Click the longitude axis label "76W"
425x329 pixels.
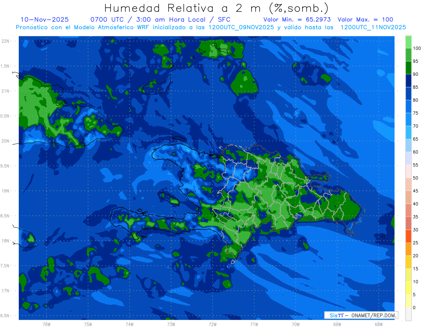[x=46, y=324]
